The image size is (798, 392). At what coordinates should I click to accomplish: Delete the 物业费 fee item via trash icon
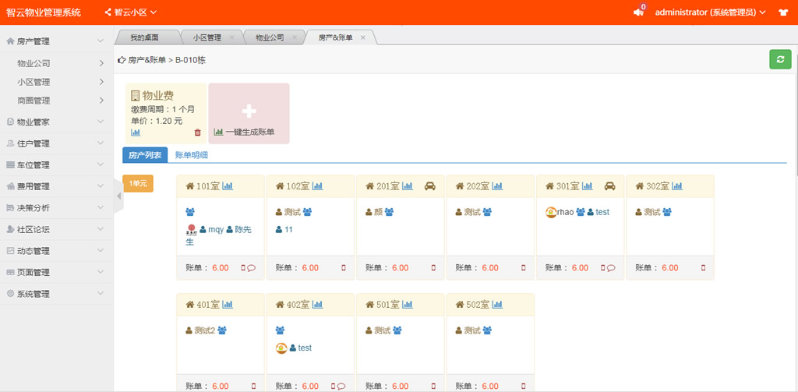point(197,132)
